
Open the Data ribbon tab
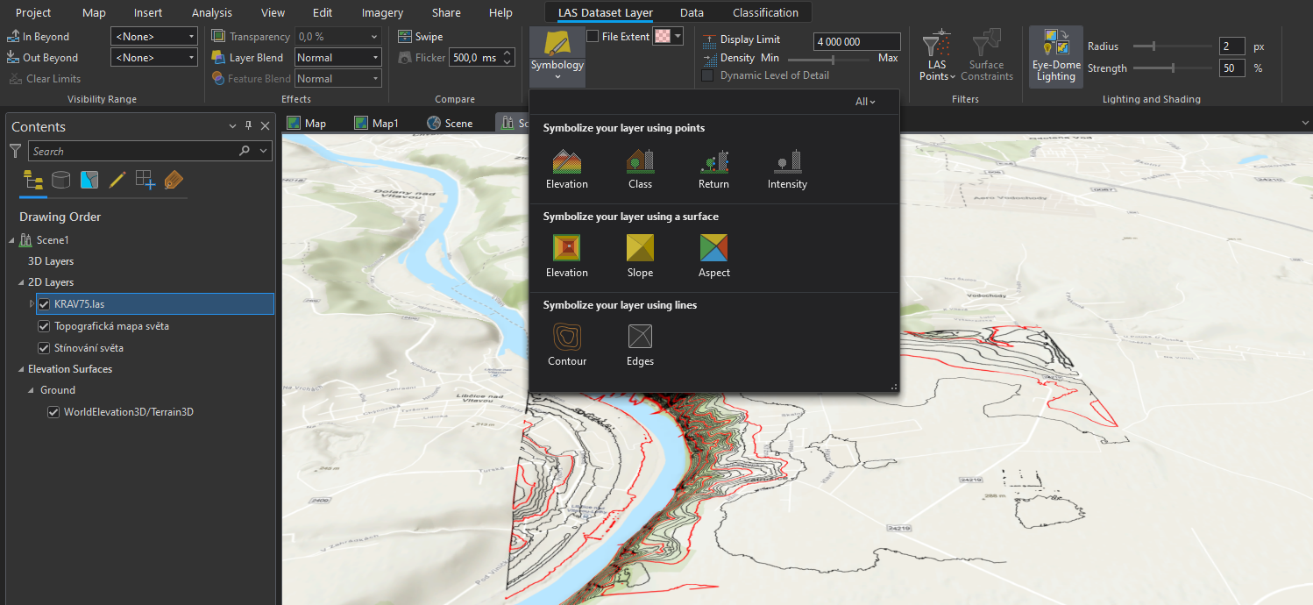[692, 13]
